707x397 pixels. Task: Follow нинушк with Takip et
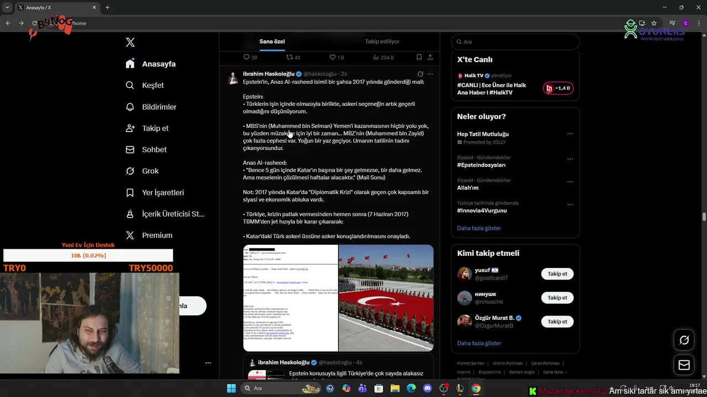557,298
